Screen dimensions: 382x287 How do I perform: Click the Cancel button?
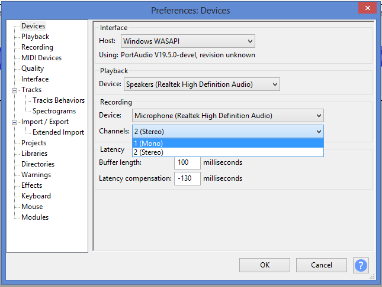click(x=322, y=265)
